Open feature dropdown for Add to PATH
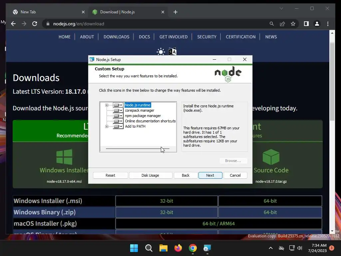Screen dimensions: 341x256 coord(118,126)
